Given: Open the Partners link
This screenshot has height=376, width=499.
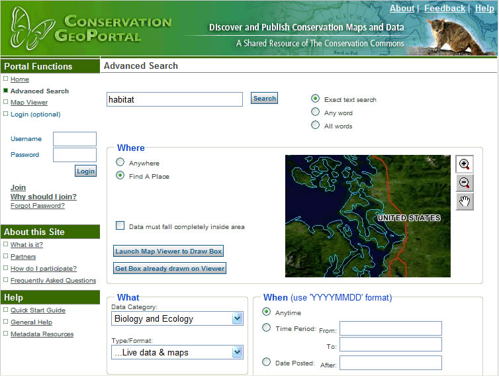Looking at the screenshot, I should click(x=23, y=257).
